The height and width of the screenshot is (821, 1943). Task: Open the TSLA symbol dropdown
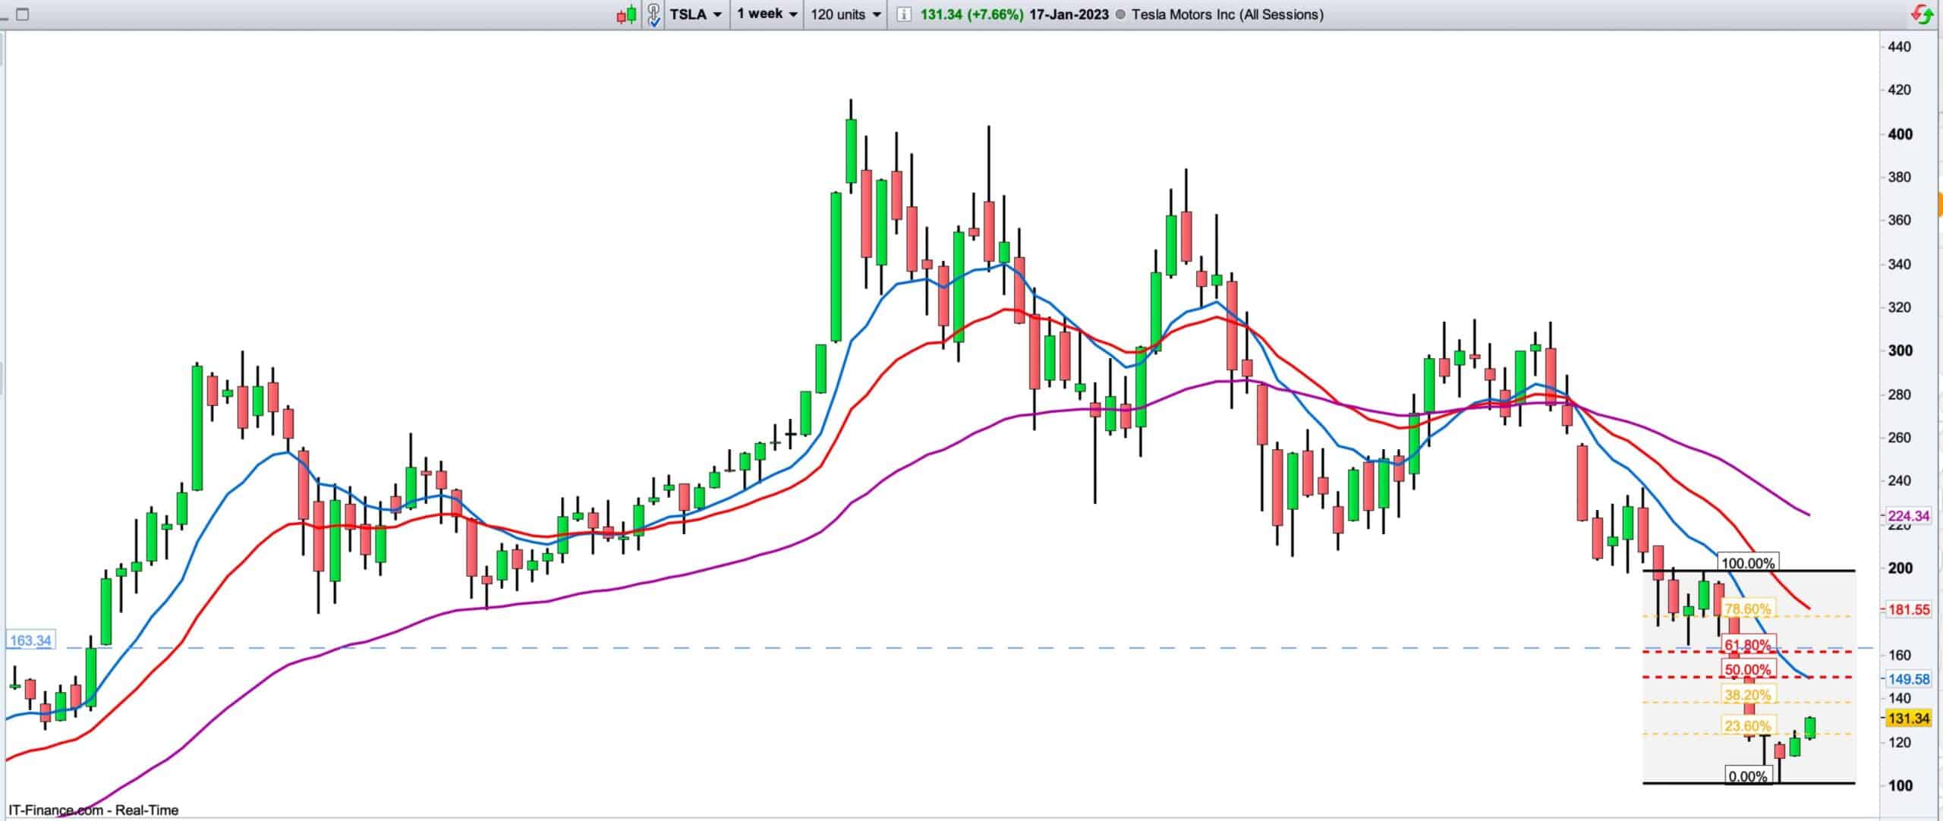(x=695, y=14)
